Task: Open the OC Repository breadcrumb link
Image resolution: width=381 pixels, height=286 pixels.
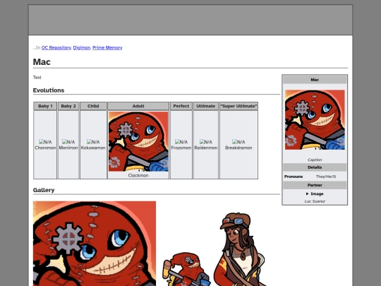Action: pos(56,48)
